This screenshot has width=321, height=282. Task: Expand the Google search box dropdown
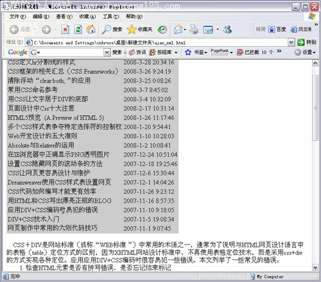pyautogui.click(x=107, y=52)
